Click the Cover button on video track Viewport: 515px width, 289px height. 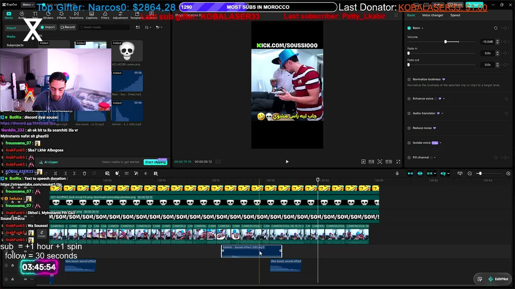click(41, 234)
